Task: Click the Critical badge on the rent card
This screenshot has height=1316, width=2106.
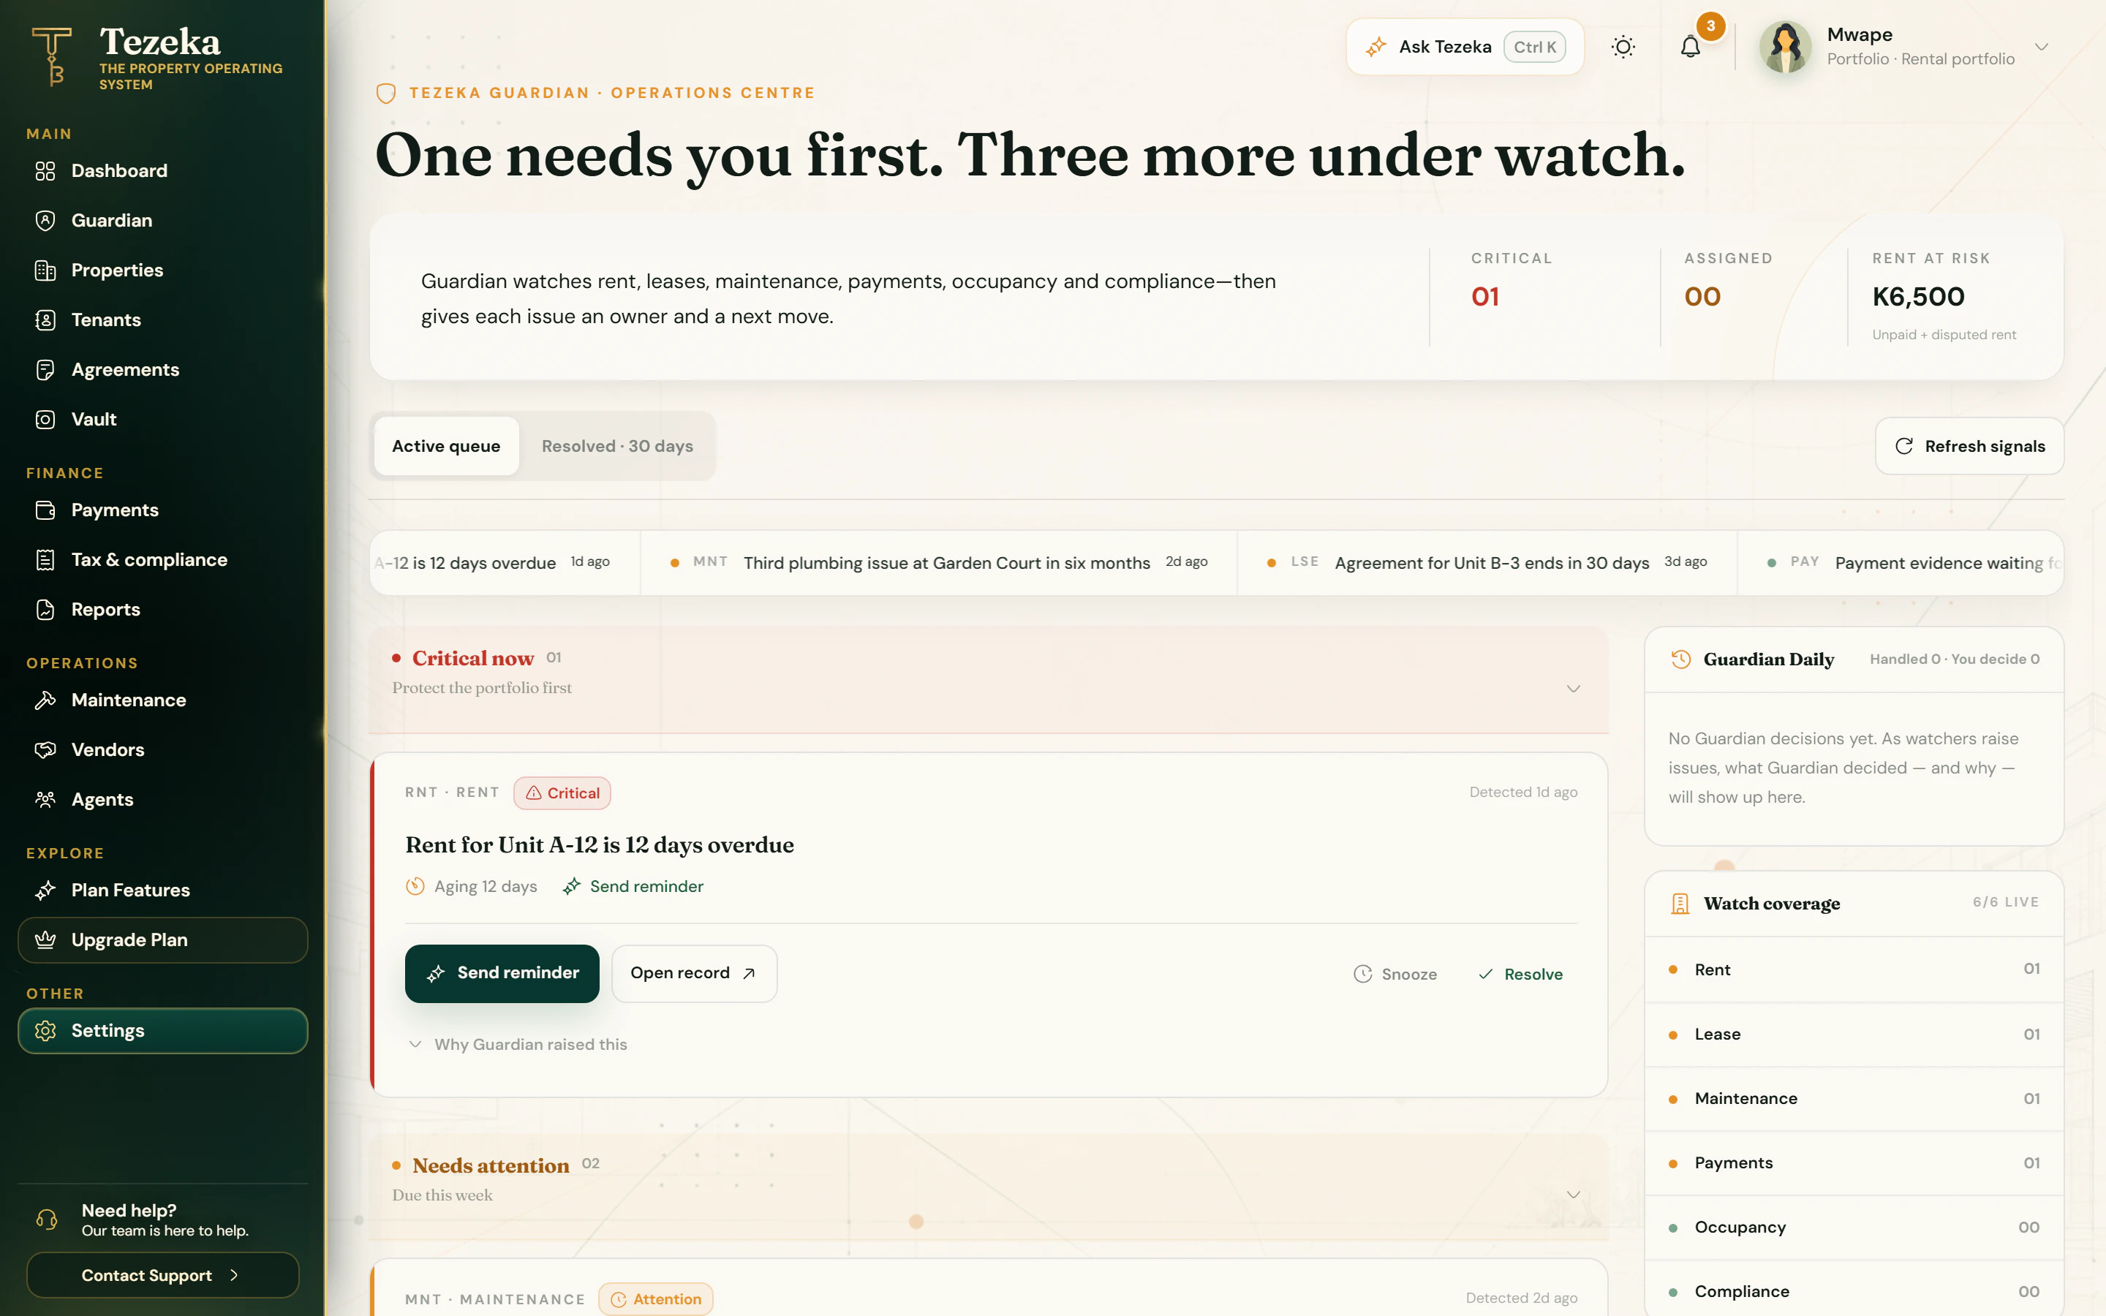Action: click(562, 793)
